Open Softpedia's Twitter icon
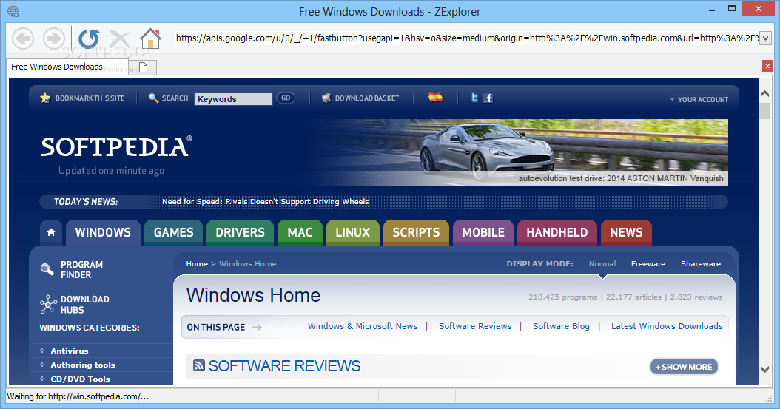This screenshot has height=409, width=780. tap(474, 98)
